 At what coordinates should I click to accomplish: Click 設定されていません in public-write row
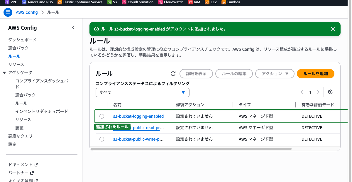(x=194, y=139)
